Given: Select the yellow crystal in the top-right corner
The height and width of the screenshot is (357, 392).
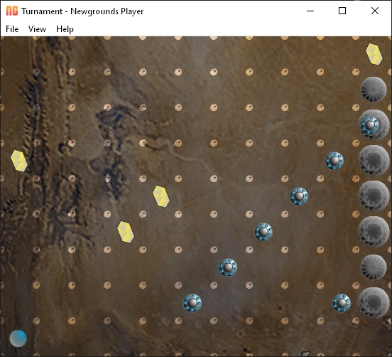Looking at the screenshot, I should [374, 54].
